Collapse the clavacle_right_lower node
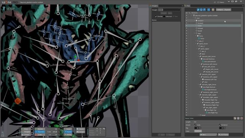Viewport: 245px width, 138px height. (199, 84)
